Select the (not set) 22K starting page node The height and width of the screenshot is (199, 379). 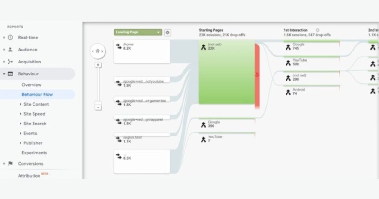point(226,72)
